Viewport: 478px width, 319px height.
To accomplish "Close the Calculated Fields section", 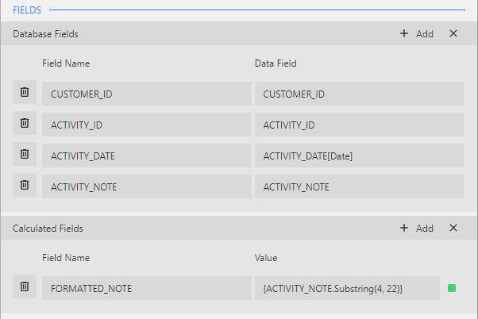I will [x=453, y=228].
